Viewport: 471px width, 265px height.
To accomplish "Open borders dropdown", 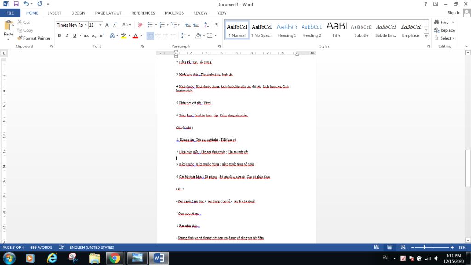I will (216, 35).
